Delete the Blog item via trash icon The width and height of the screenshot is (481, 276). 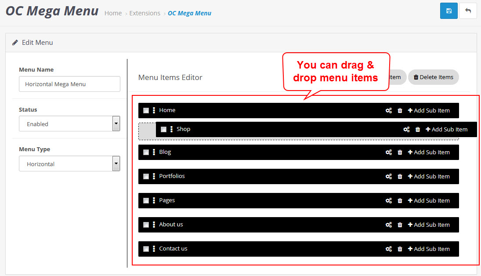click(x=400, y=152)
